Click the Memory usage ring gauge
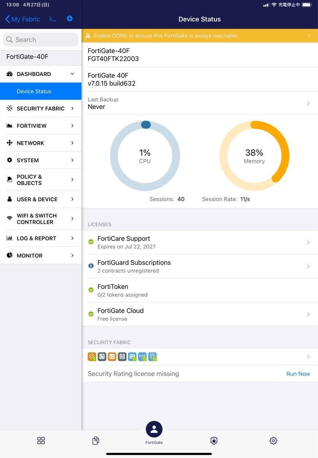The height and width of the screenshot is (458, 318). pos(254,156)
